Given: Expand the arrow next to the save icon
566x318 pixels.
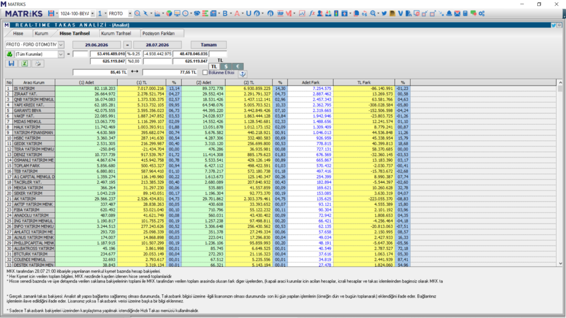Looking at the screenshot, I should (x=57, y=13).
